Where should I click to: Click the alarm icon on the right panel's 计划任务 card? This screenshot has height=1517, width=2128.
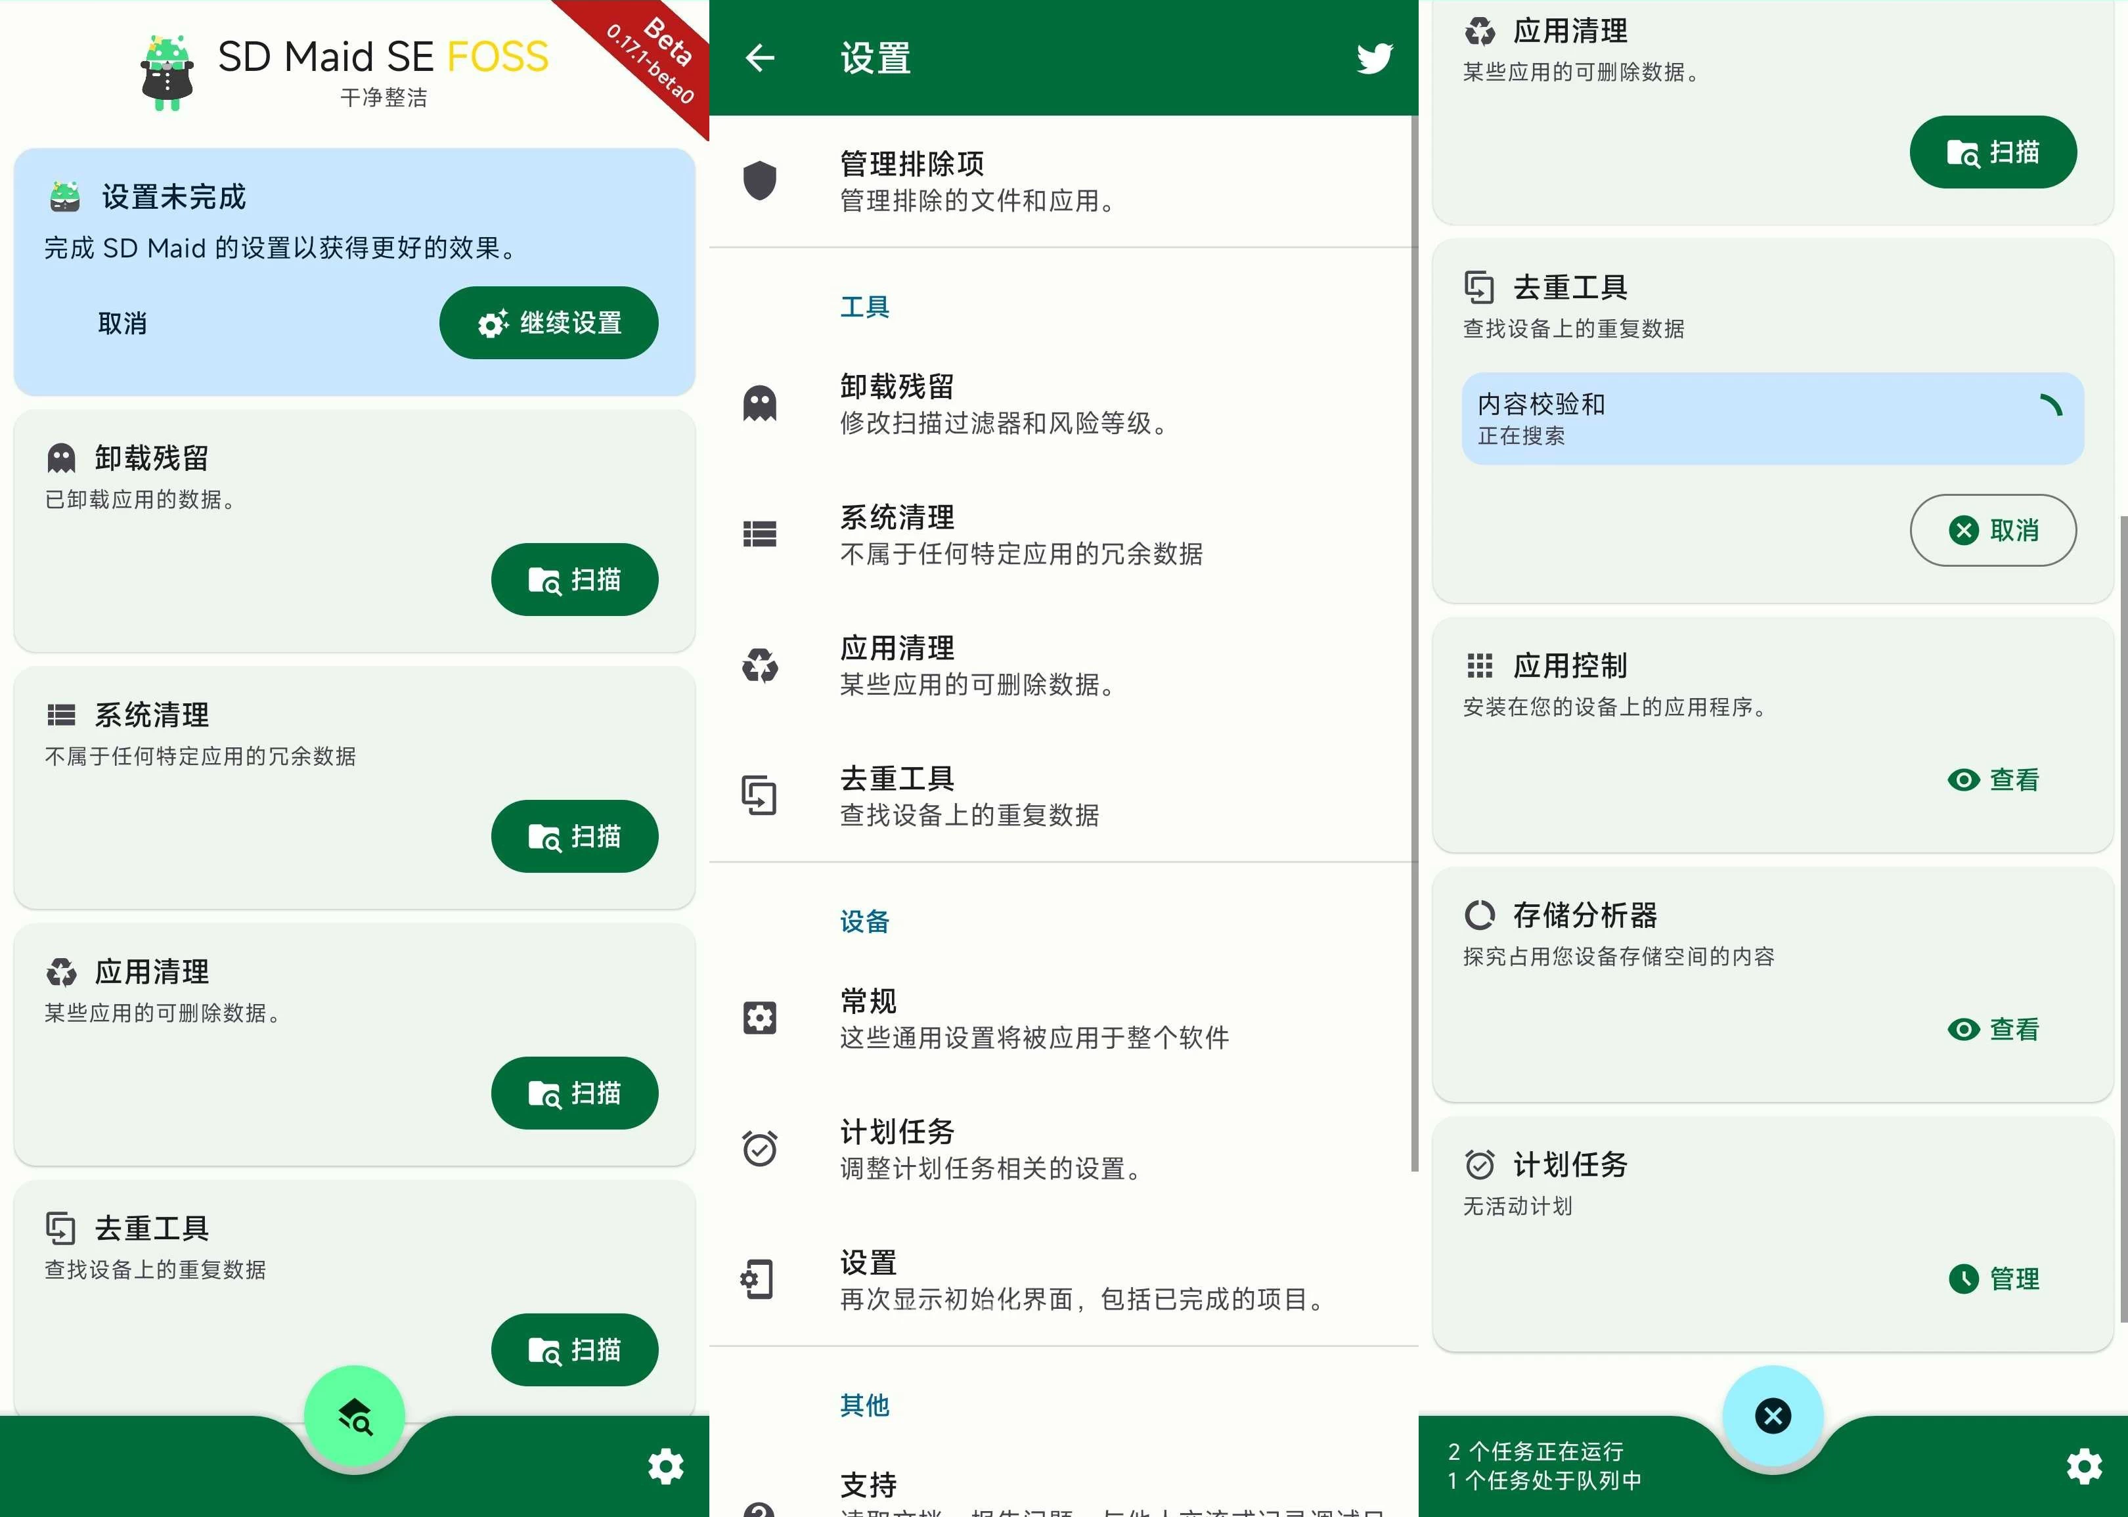1480,1165
